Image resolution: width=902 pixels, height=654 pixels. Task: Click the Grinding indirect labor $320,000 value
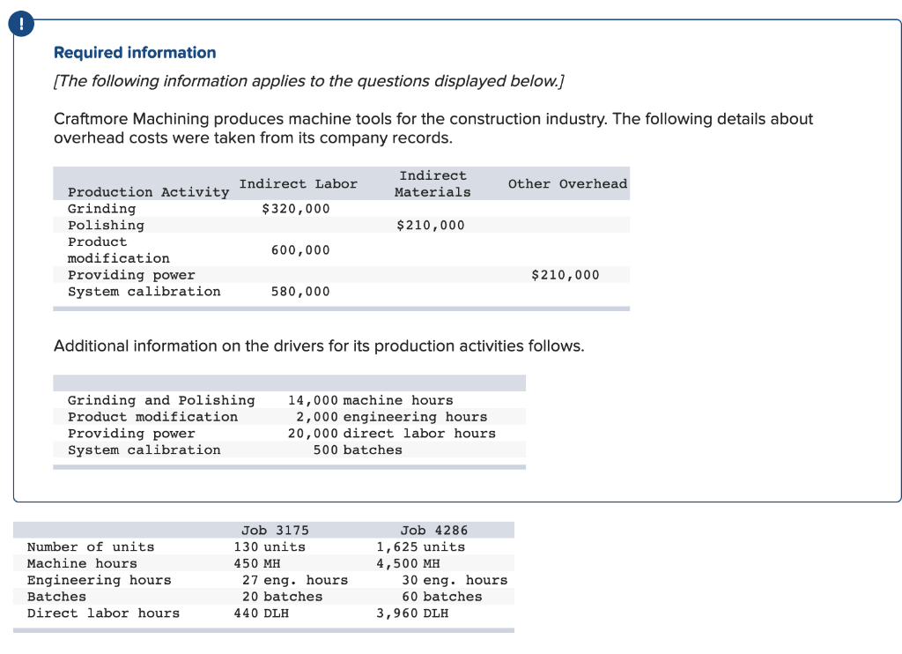[x=296, y=208]
